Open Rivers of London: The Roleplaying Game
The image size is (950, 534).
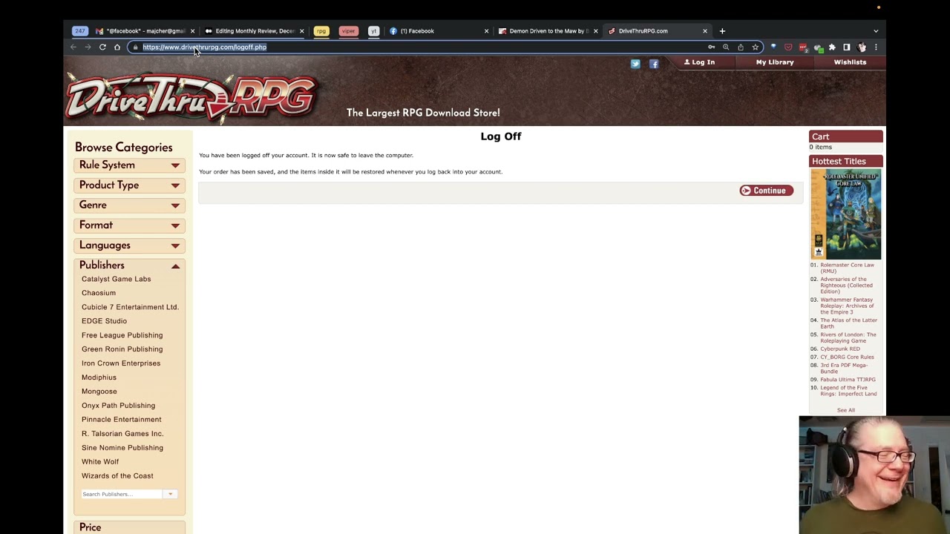[x=848, y=337]
